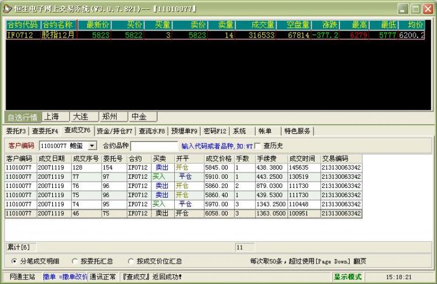Select 分笔成交明细 radio option
437x284 pixels.
[14, 261]
